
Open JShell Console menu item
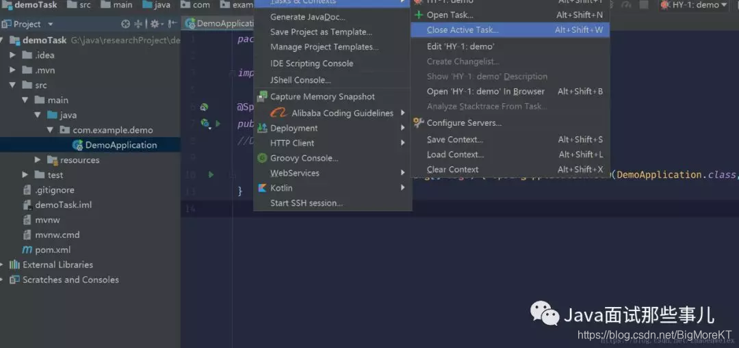point(333,80)
